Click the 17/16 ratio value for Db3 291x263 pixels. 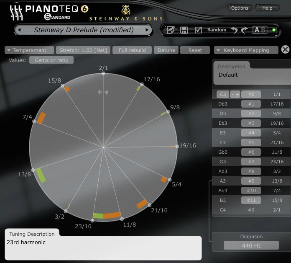tap(277, 104)
